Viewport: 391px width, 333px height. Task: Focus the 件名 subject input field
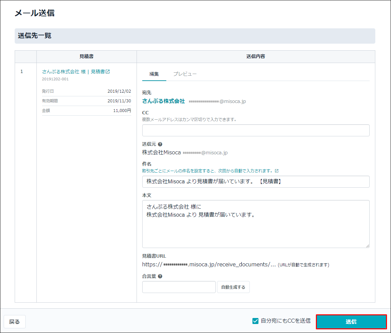(255, 182)
